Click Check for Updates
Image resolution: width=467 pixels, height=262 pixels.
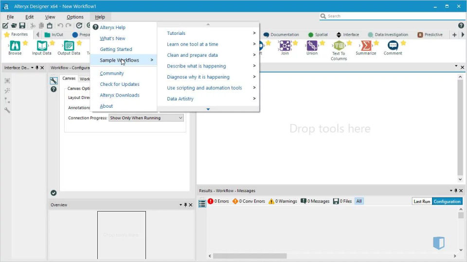click(120, 84)
